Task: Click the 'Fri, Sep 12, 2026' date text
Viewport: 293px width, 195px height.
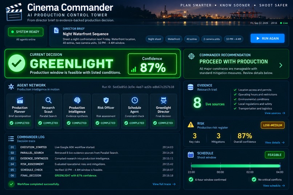Action: [259, 23]
